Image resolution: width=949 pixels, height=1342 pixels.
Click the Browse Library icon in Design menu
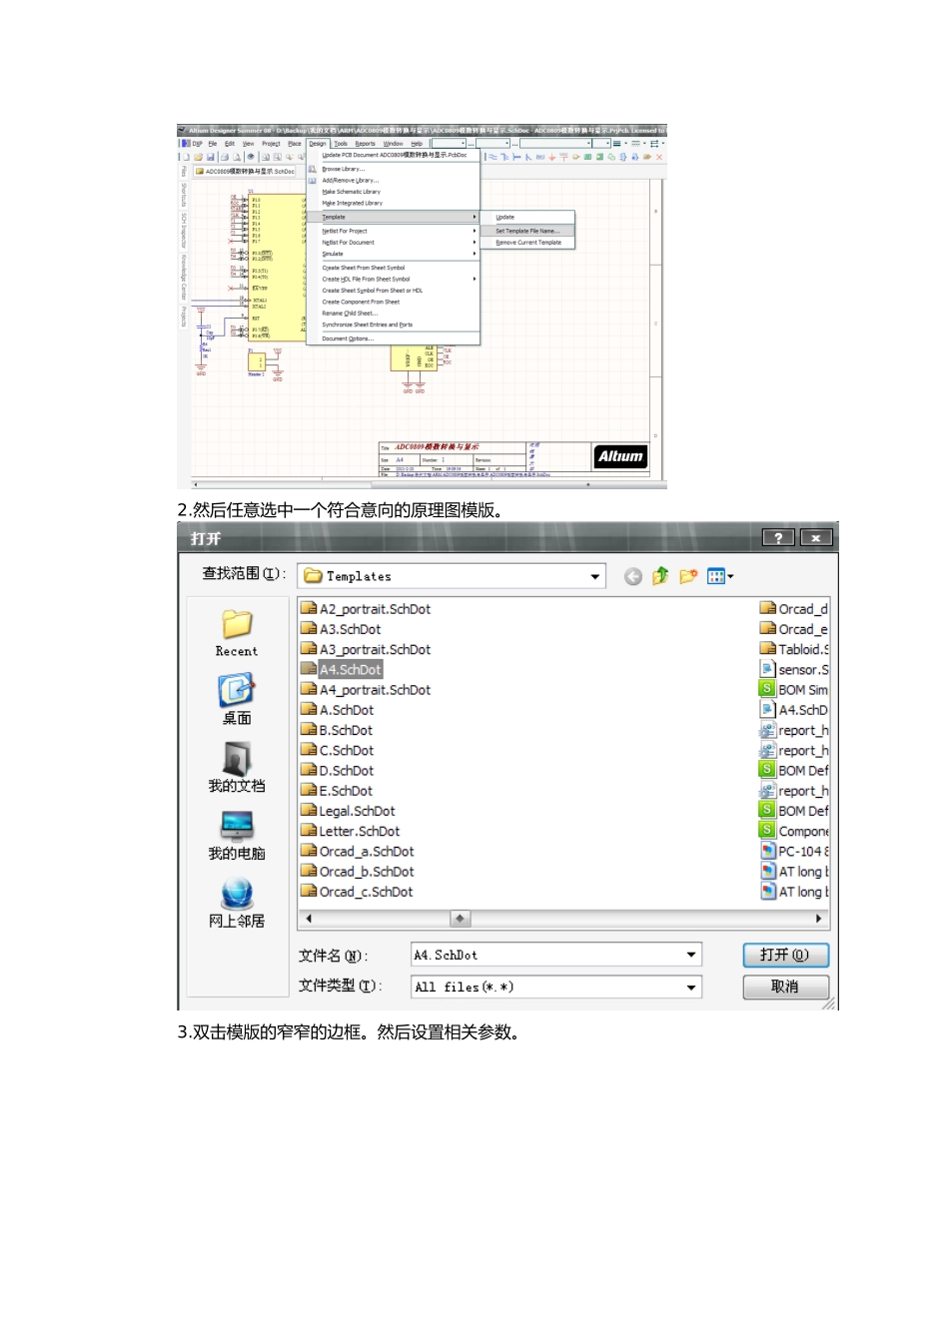[x=313, y=169]
